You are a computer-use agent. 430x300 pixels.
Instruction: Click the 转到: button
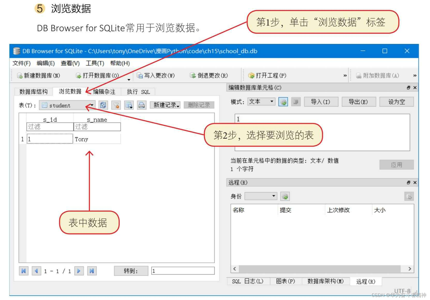point(131,271)
